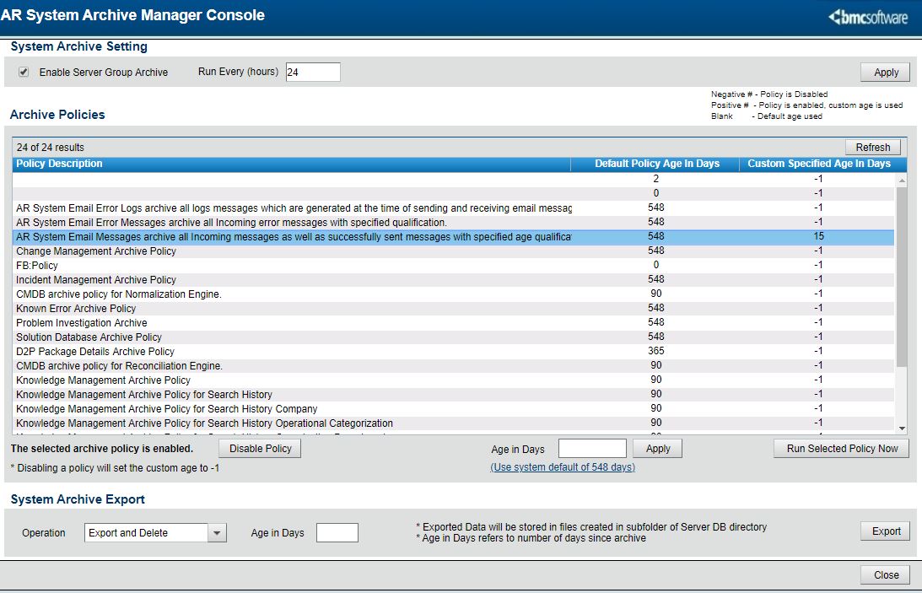Click Use system default of 548 days link
Image resolution: width=922 pixels, height=593 pixels.
(563, 467)
